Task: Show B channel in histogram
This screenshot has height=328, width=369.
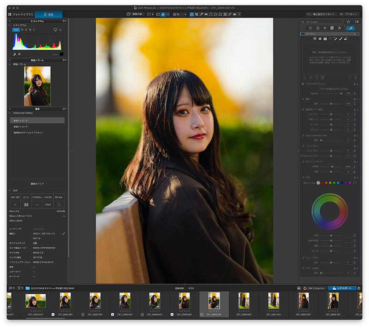Action: [x=30, y=30]
